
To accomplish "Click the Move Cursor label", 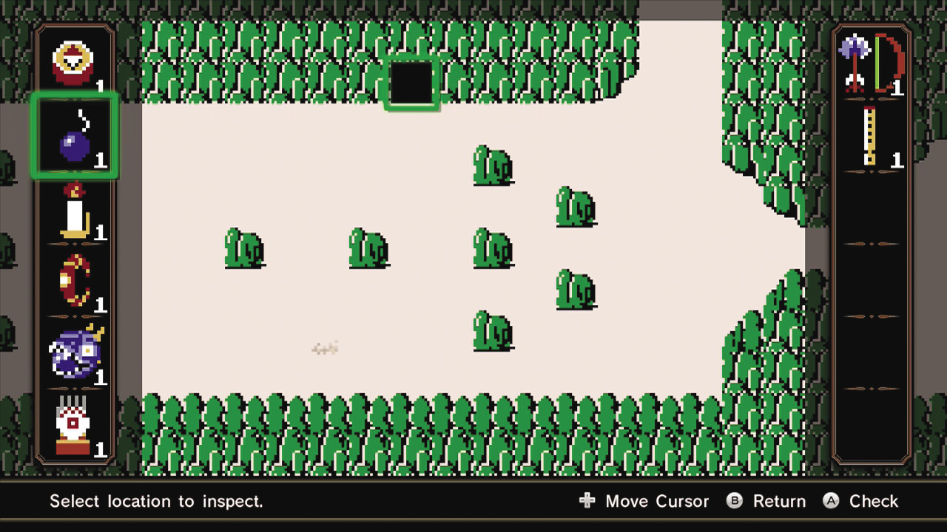I will click(657, 501).
